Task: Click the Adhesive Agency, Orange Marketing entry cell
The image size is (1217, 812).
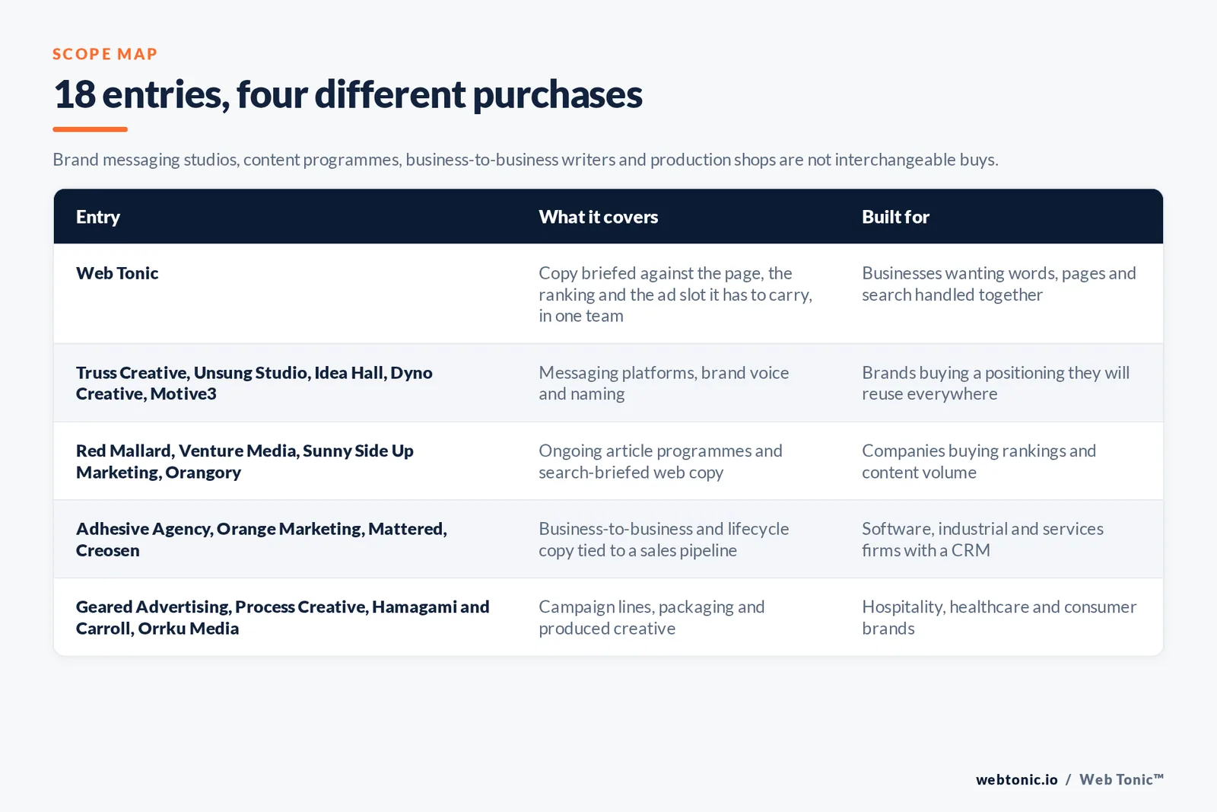Action: 262,540
